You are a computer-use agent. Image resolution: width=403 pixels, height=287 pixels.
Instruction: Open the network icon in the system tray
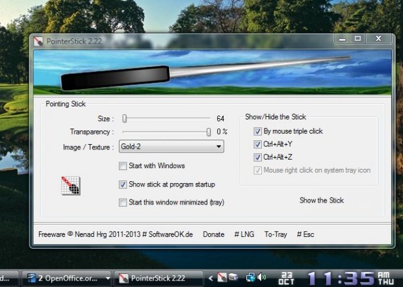pyautogui.click(x=250, y=277)
